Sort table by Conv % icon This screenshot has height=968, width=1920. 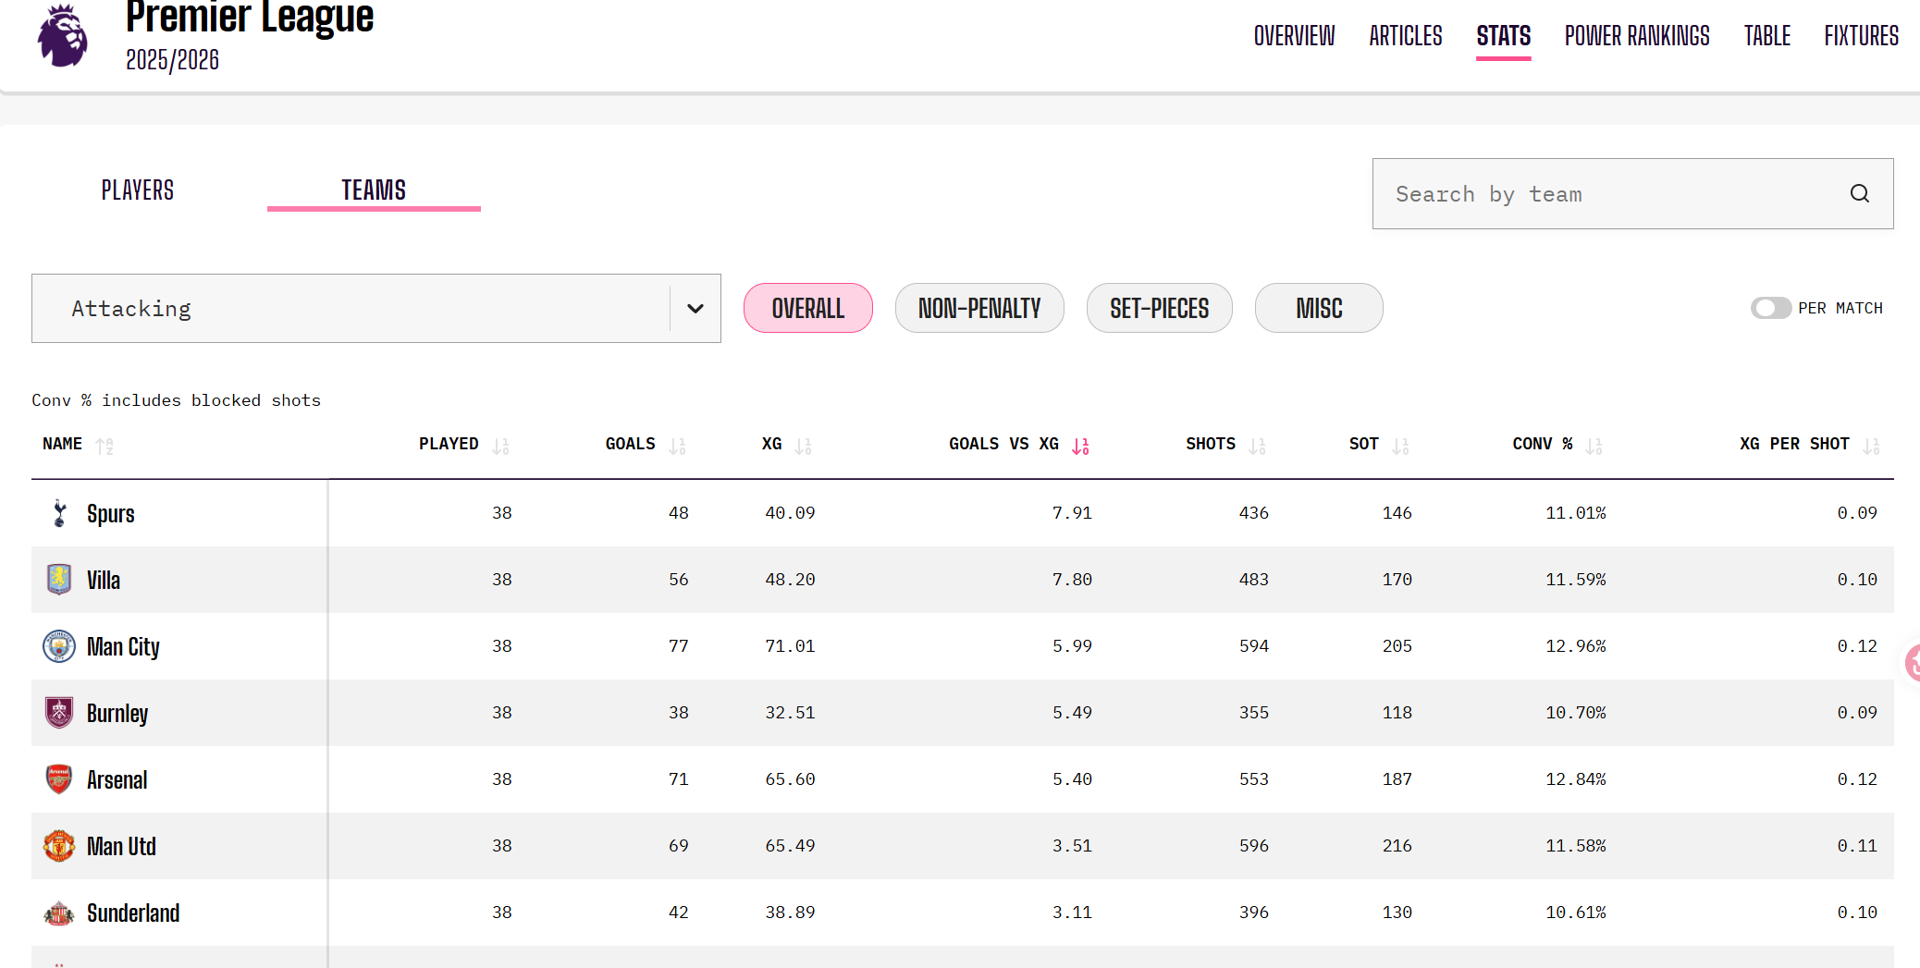pyautogui.click(x=1594, y=446)
